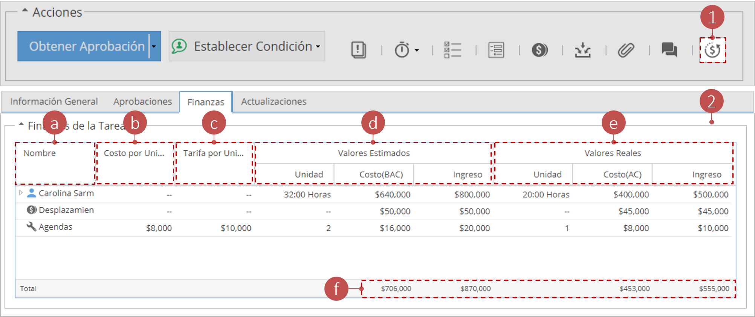Click the Total row label
This screenshot has height=317, width=755.
(28, 289)
